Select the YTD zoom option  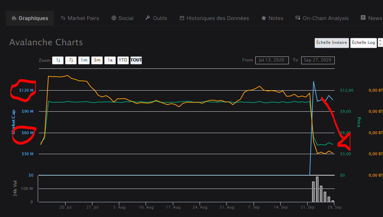pyautogui.click(x=123, y=60)
